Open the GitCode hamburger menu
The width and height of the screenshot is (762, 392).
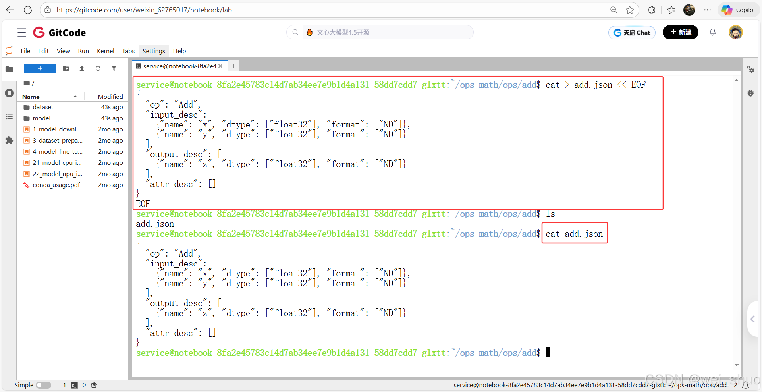coord(22,33)
